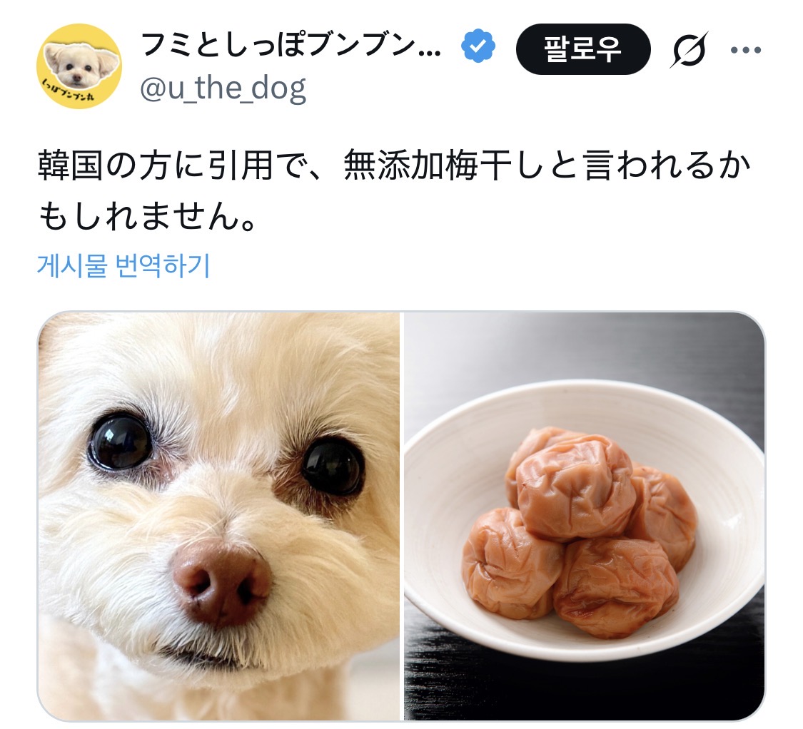803x729 pixels.
Task: Follow the account with 팔로우 button
Action: (x=582, y=49)
